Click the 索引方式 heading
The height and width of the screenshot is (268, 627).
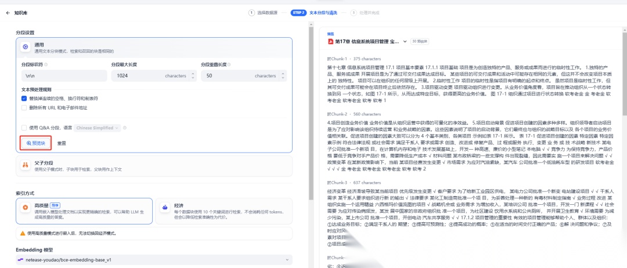point(25,193)
